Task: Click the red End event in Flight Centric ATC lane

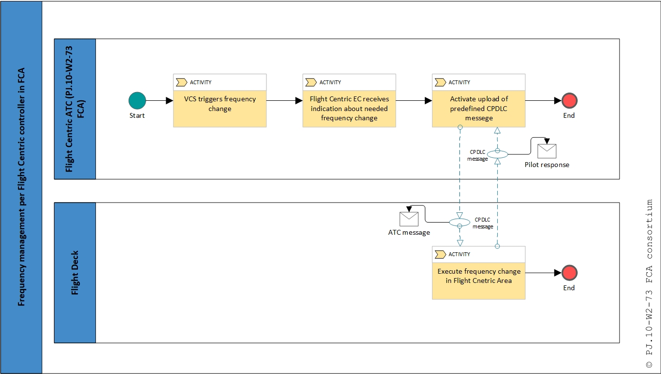Action: click(x=569, y=101)
